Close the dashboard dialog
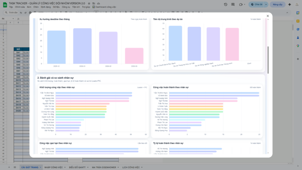Viewport: 302px width, 170px height. 268,16
